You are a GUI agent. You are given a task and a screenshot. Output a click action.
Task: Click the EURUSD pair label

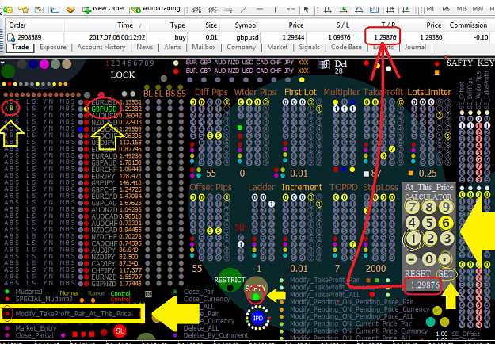[x=105, y=102]
